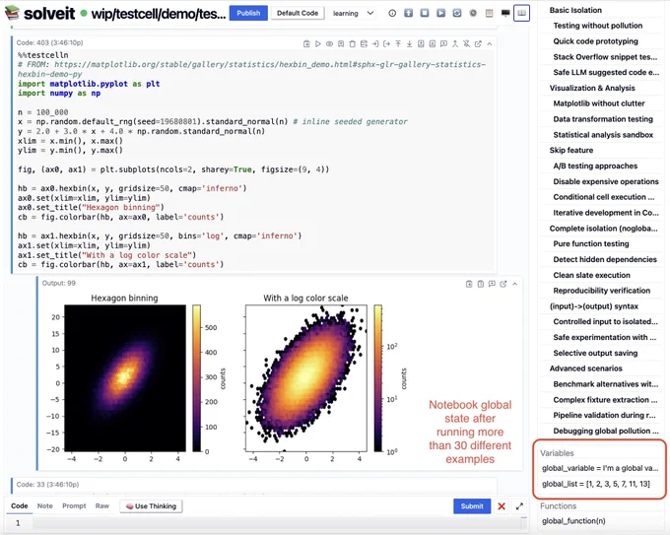Viewport: 670px width, 535px height.
Task: Click the copy icon on Output 99
Action: click(x=469, y=284)
